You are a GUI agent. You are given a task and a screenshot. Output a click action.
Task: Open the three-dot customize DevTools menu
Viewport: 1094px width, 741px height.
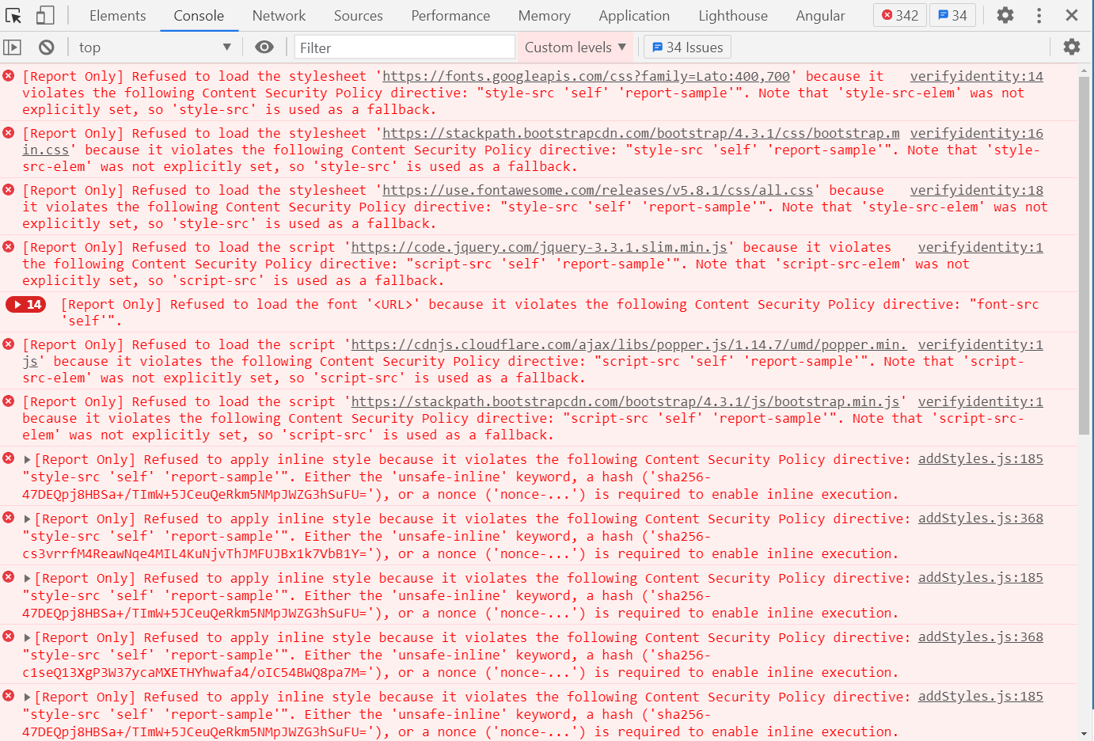pyautogui.click(x=1038, y=15)
